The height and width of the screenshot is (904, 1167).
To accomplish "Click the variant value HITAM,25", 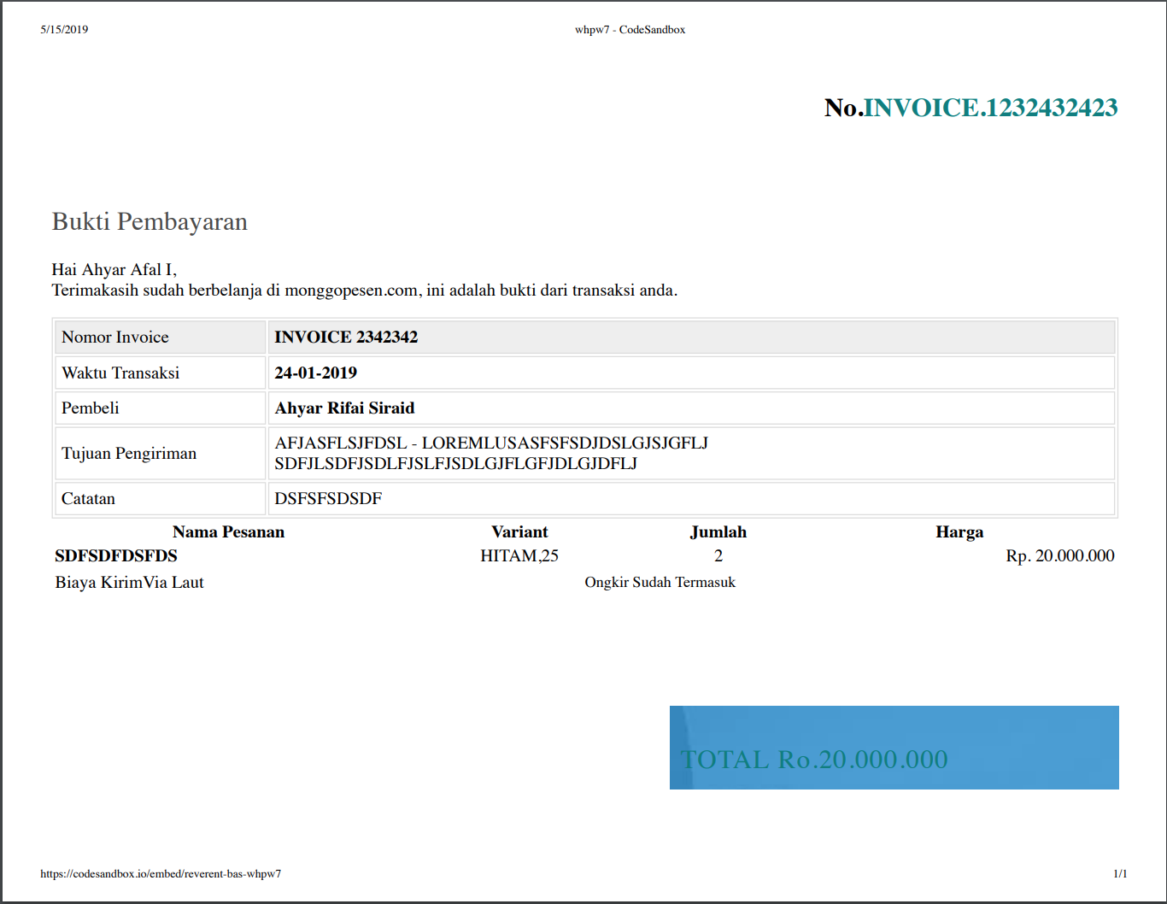I will 519,555.
